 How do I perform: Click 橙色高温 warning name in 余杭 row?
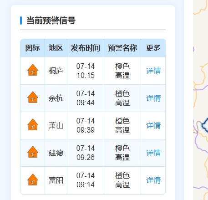[122, 98]
